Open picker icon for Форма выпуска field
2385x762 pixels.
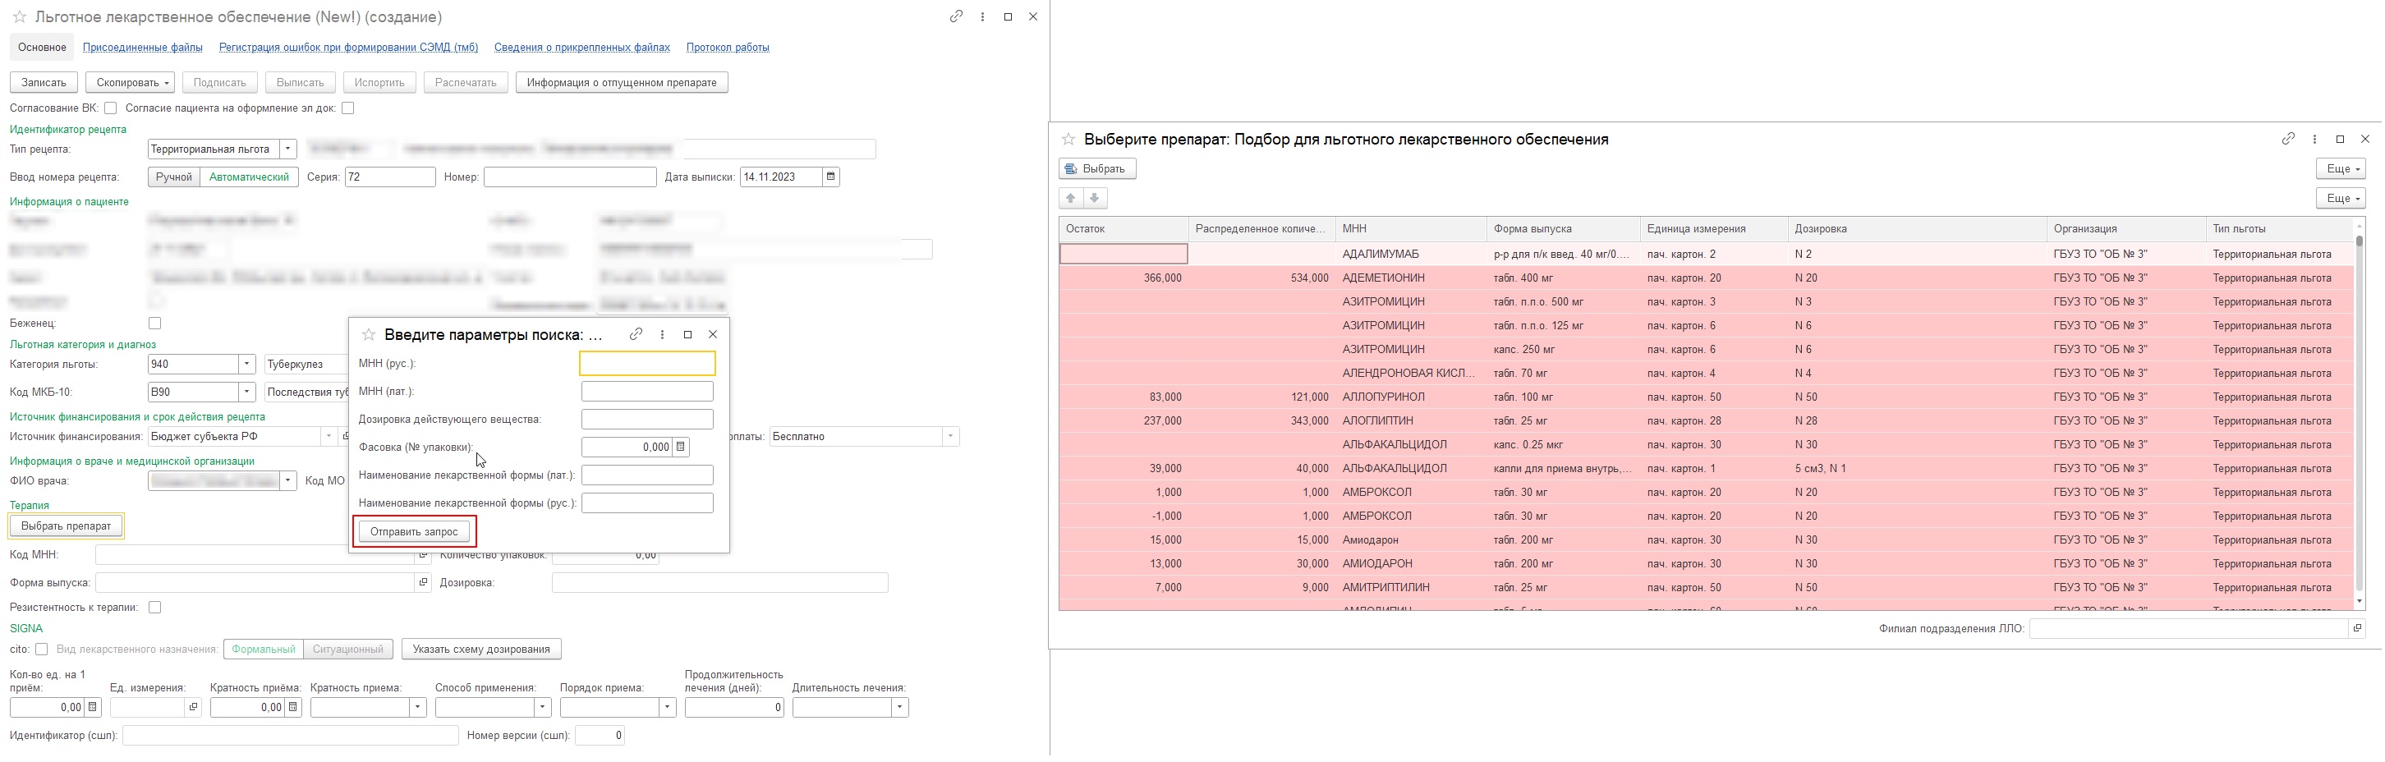tap(423, 583)
